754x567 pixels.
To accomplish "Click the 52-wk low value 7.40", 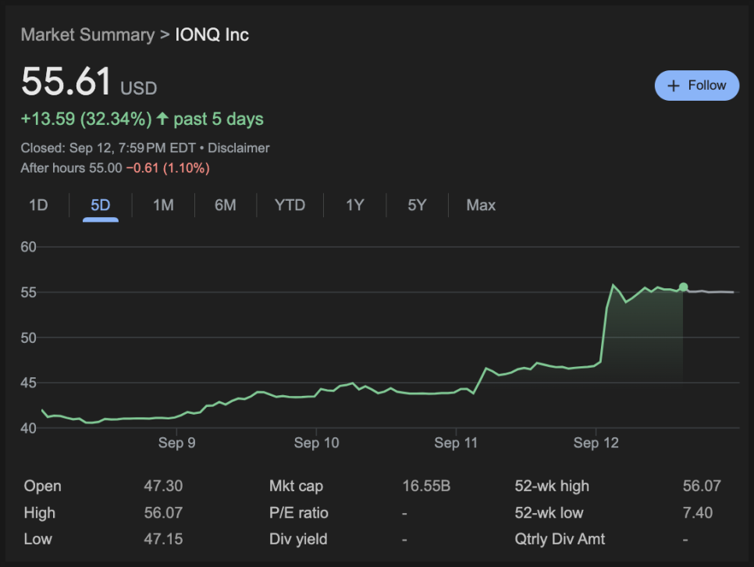I will click(698, 512).
